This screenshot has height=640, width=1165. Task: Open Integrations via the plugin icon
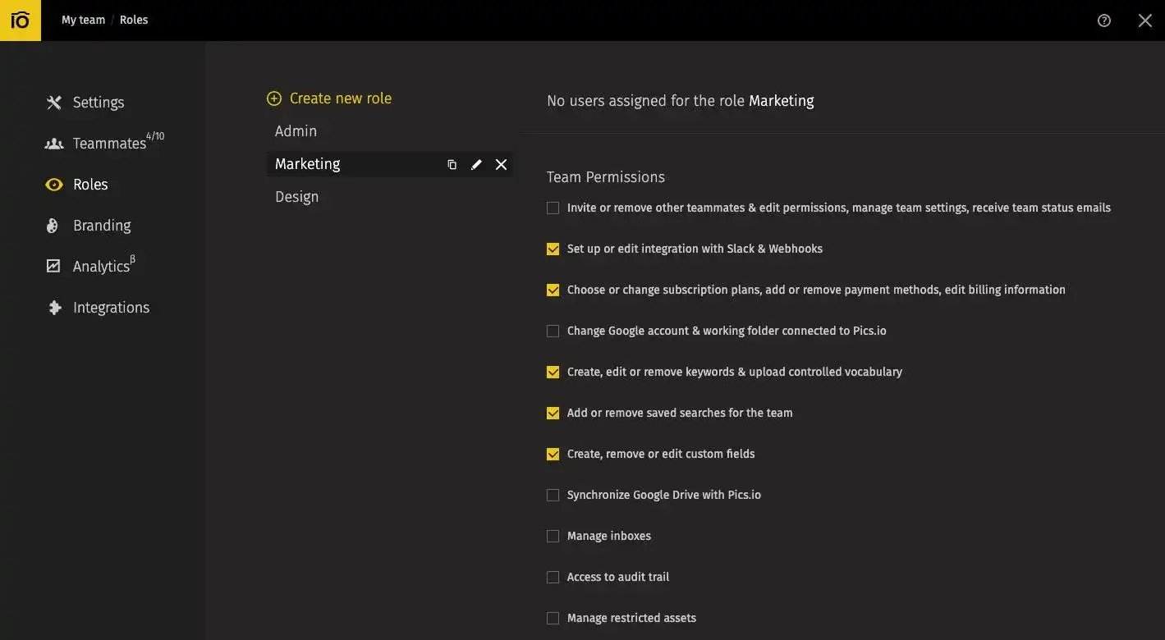pyautogui.click(x=53, y=307)
